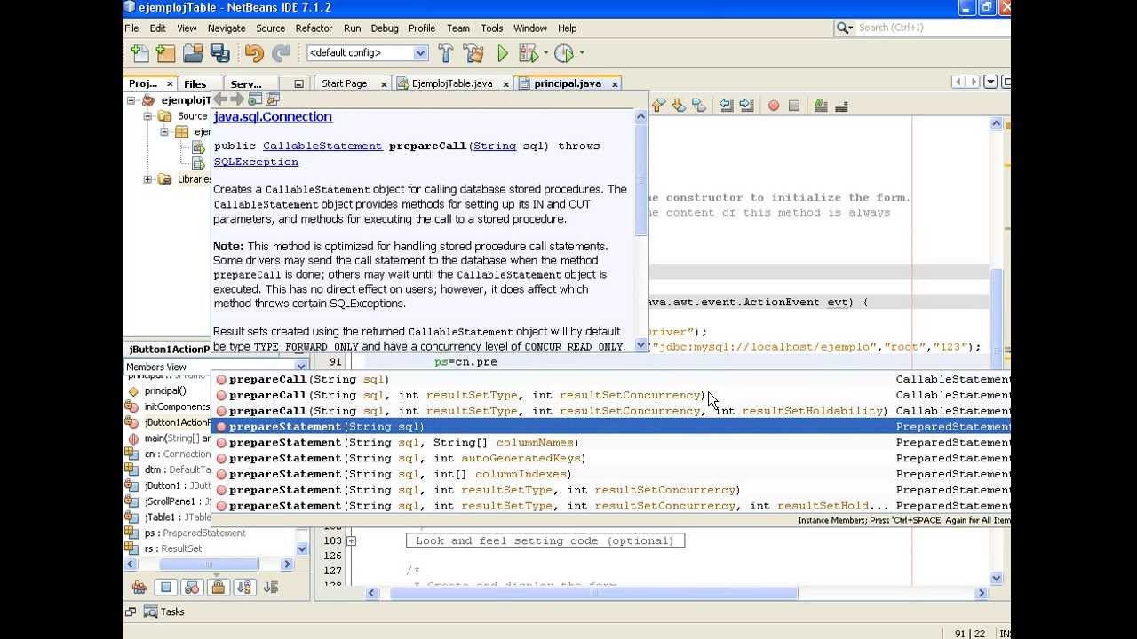Click the New Project toolbar icon

165,53
